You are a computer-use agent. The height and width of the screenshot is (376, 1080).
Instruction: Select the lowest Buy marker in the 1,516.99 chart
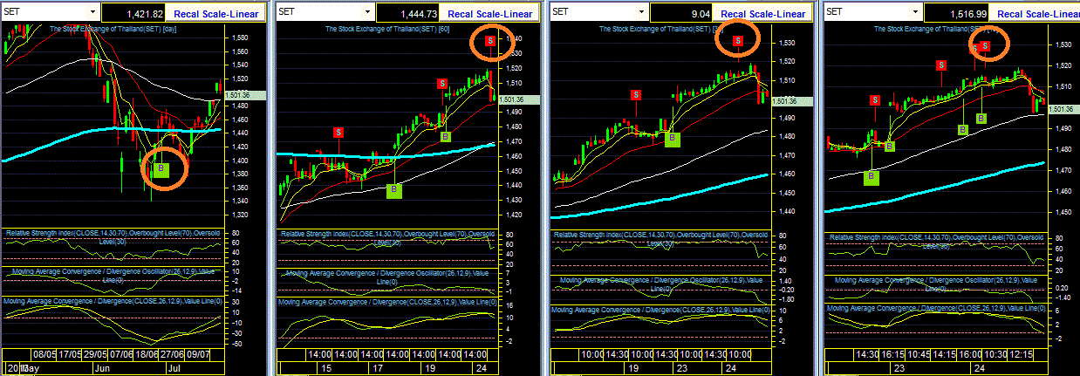click(x=871, y=177)
